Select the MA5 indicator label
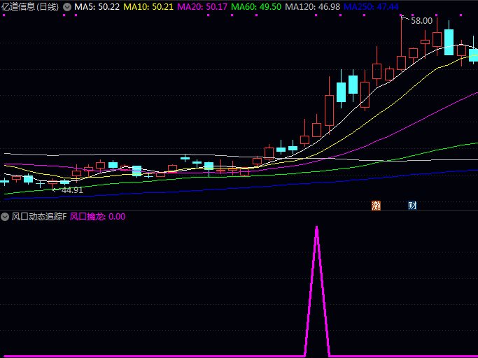 (97, 7)
